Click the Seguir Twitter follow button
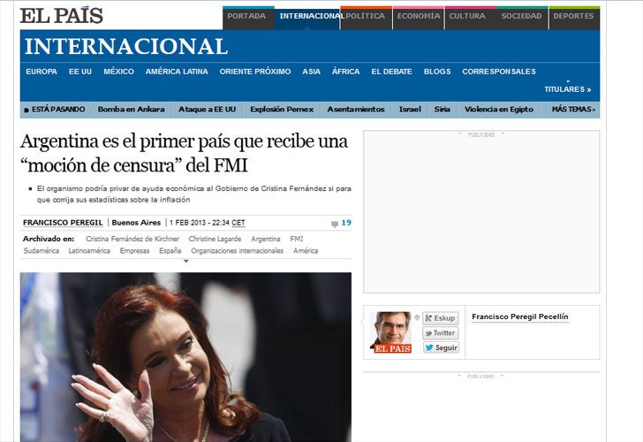This screenshot has width=643, height=442. [x=441, y=347]
